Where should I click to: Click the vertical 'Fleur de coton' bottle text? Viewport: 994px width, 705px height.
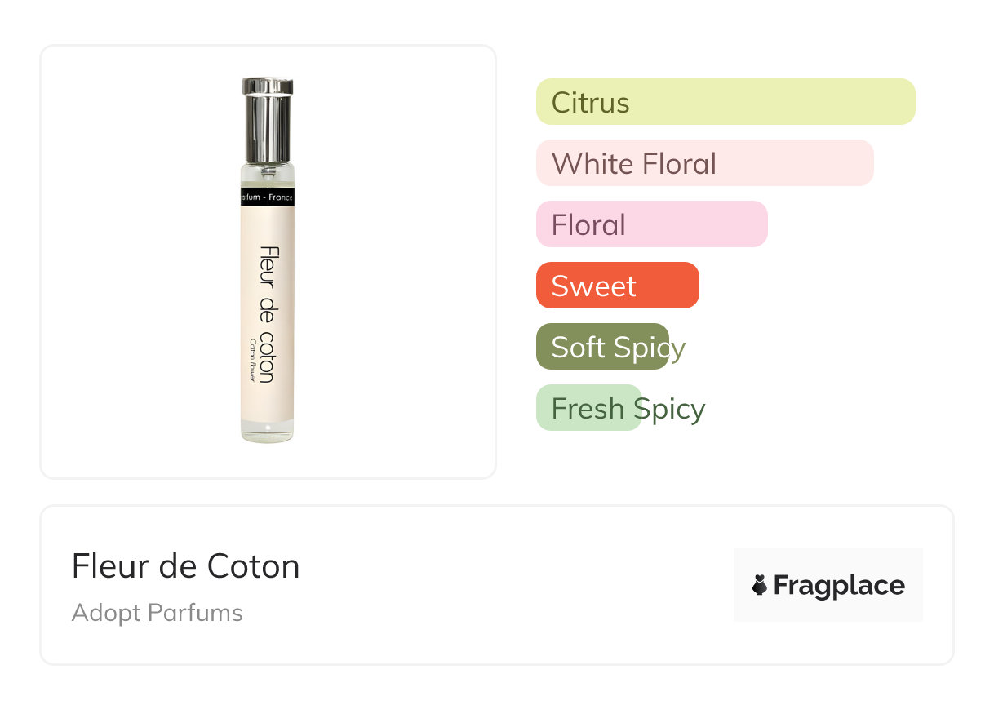267,314
